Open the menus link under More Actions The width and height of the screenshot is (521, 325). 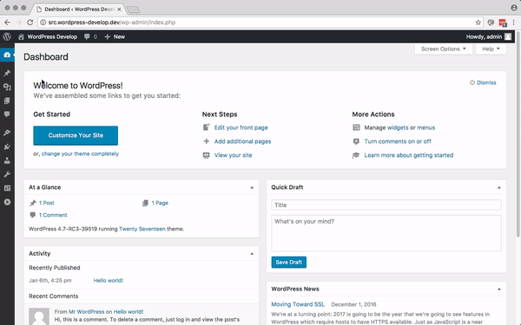426,127
